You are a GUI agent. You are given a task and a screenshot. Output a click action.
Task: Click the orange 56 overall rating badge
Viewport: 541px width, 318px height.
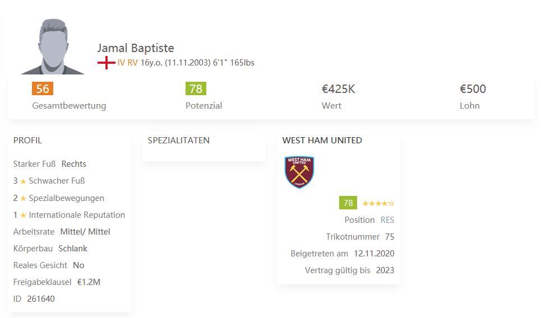coord(43,88)
